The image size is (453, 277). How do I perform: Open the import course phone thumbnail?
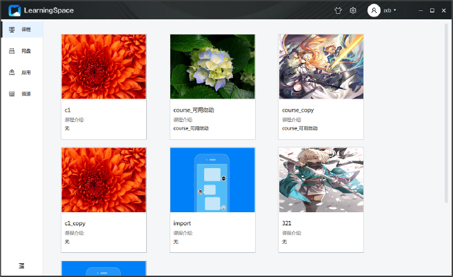pos(212,180)
